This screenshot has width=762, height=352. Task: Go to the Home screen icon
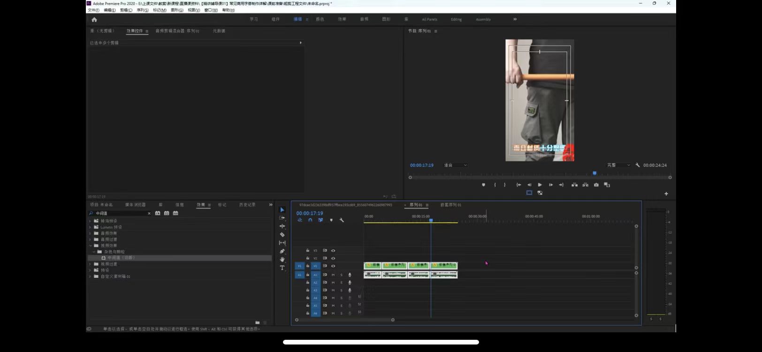94,20
